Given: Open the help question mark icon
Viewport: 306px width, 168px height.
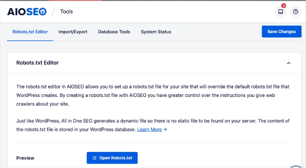Looking at the screenshot, I should click(295, 12).
